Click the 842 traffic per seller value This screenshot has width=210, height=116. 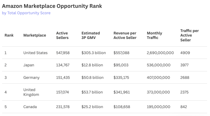point(184,107)
